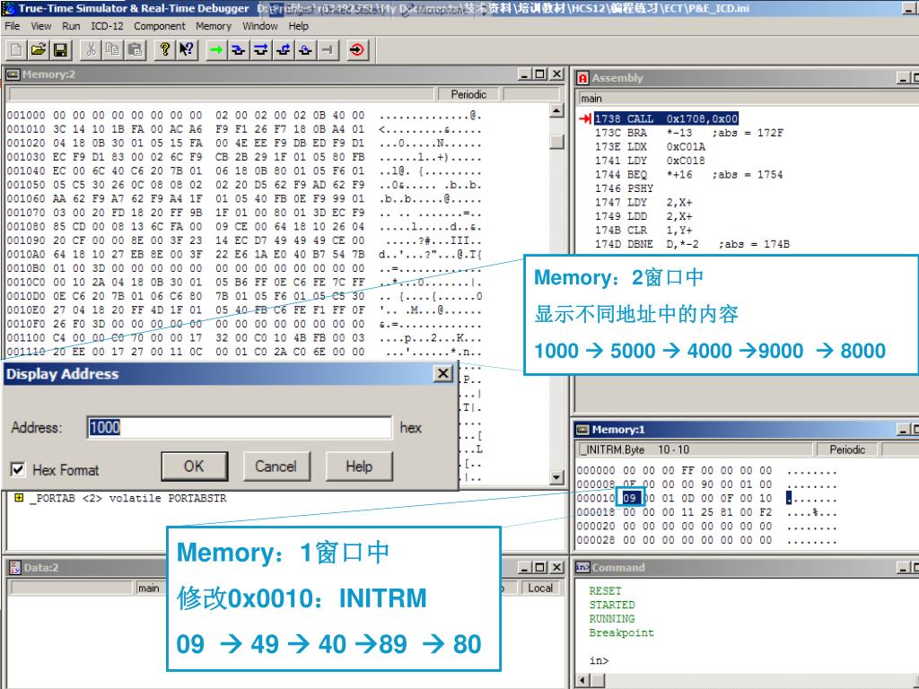Save using the floppy disk icon
The width and height of the screenshot is (919, 689).
click(x=60, y=50)
